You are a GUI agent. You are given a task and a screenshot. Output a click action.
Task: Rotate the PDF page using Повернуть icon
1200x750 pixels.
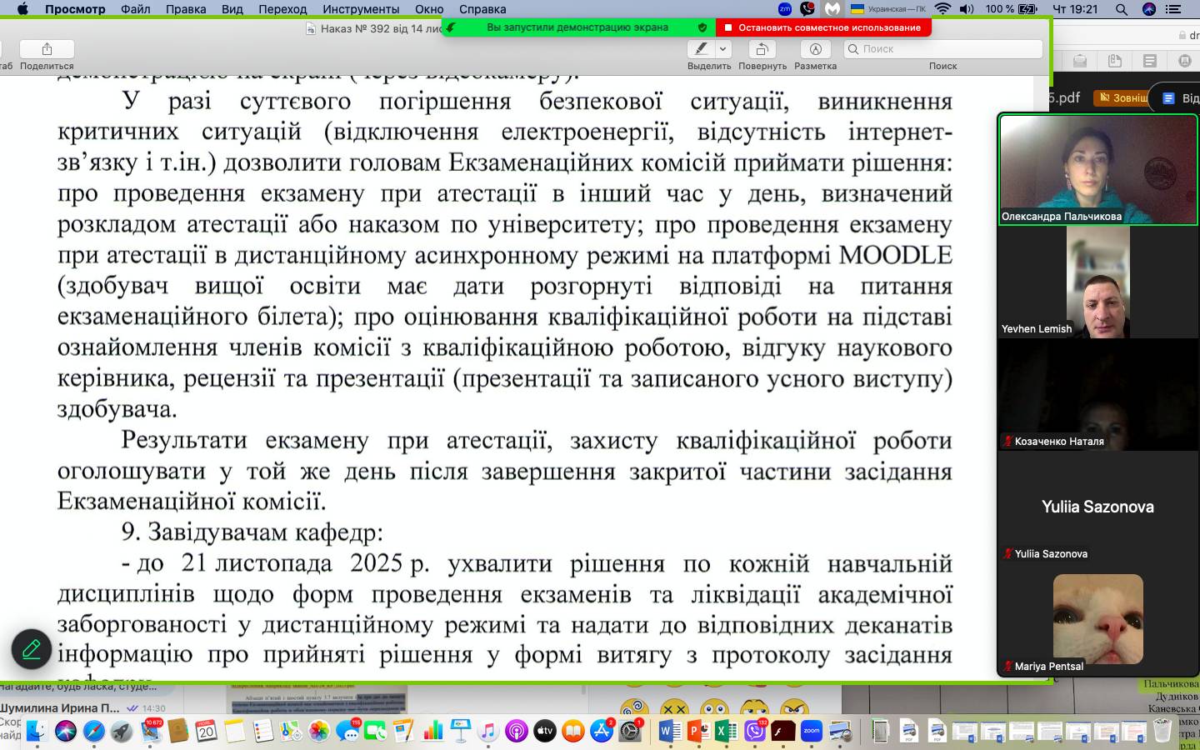click(762, 48)
